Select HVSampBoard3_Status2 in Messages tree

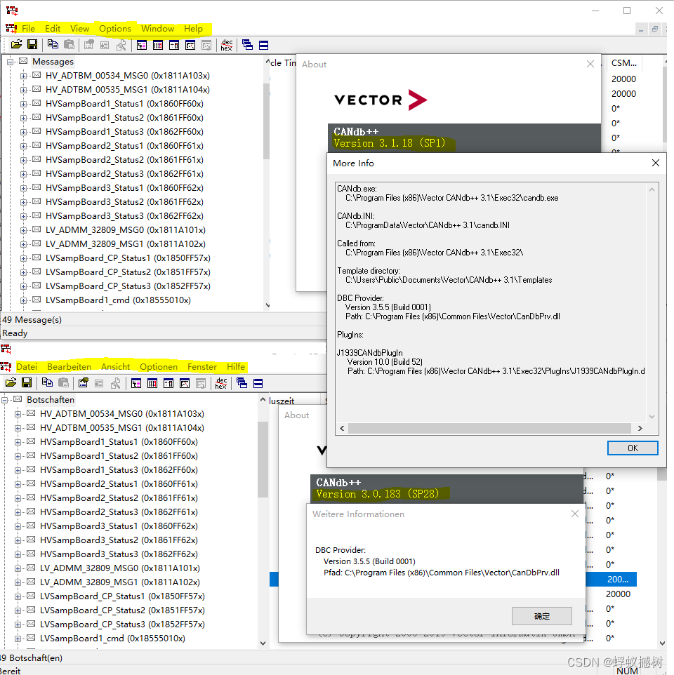pyautogui.click(x=124, y=202)
